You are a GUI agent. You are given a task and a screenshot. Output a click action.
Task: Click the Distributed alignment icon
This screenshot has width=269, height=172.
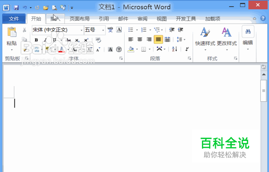167,40
